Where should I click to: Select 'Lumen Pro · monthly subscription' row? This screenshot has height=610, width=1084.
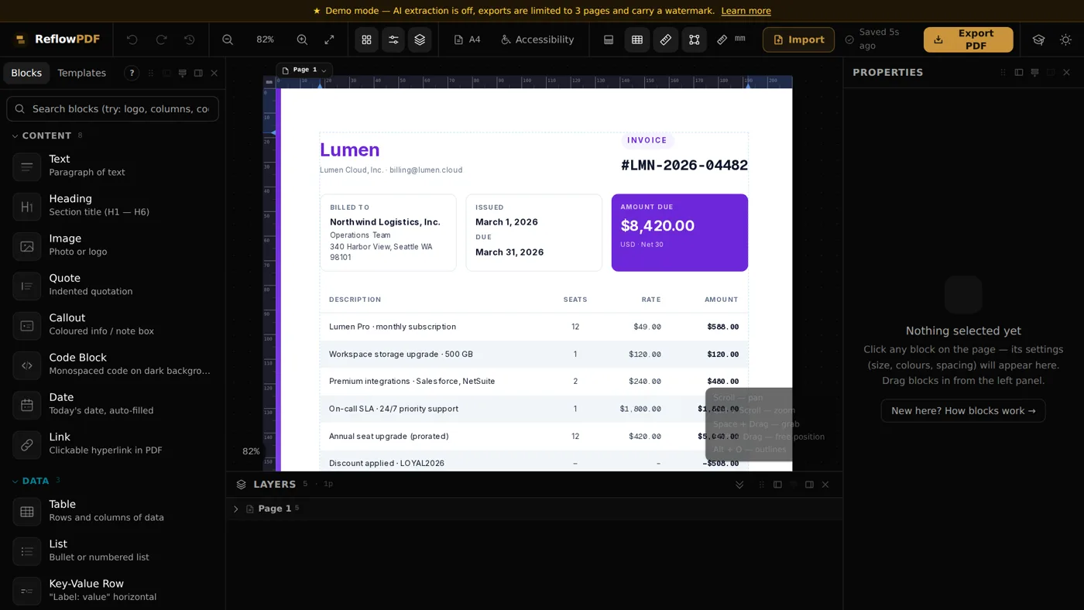[533, 327]
